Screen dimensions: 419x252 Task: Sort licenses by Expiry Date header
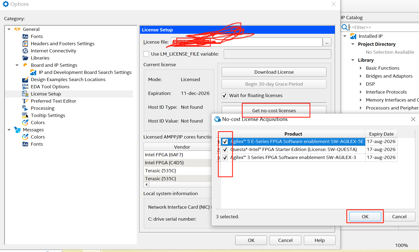(381, 134)
